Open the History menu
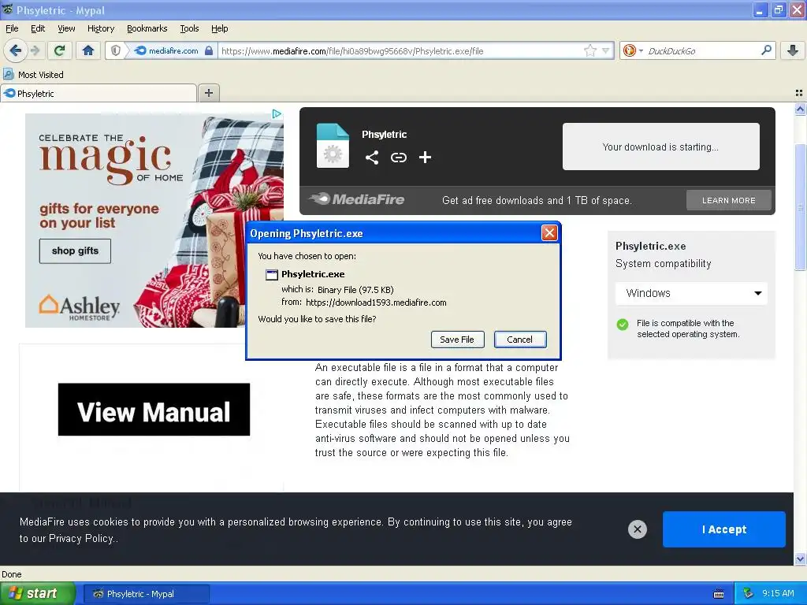The image size is (807, 605). click(100, 29)
